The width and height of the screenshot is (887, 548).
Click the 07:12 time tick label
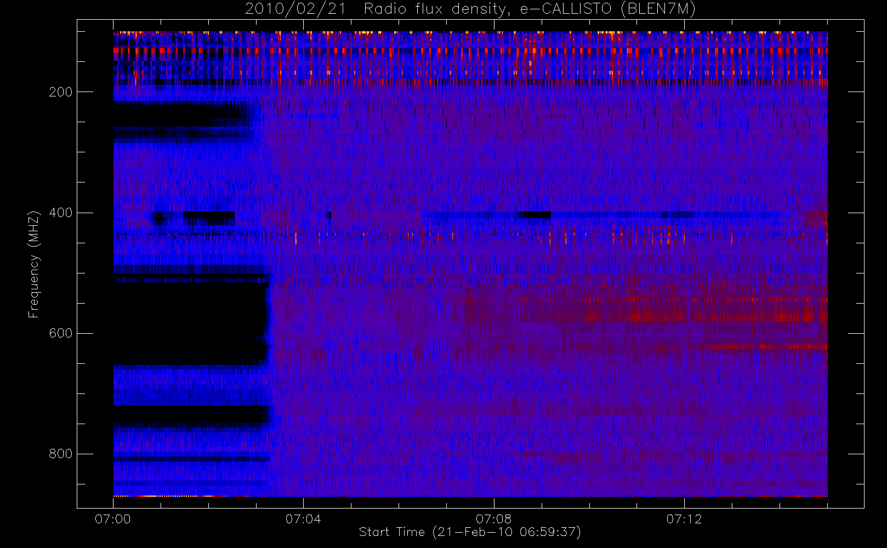point(684,519)
